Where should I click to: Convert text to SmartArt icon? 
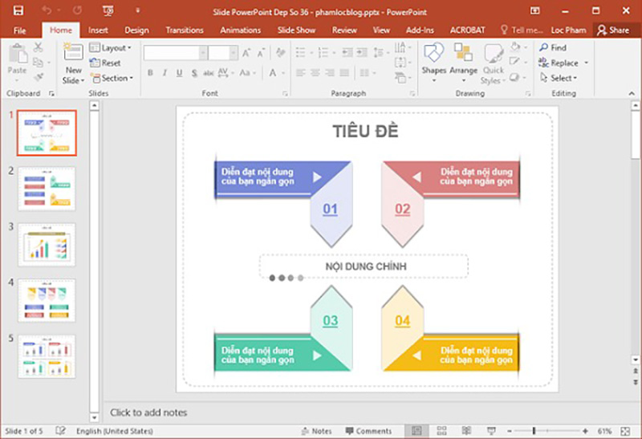point(400,77)
